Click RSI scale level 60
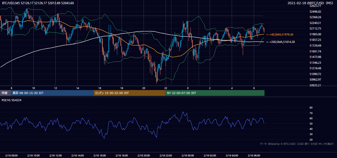337x158 pixels. pos(311,118)
